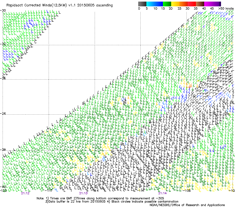Click the legend tick label '10'
The width and height of the screenshot is (235, 207).
pos(155,9)
